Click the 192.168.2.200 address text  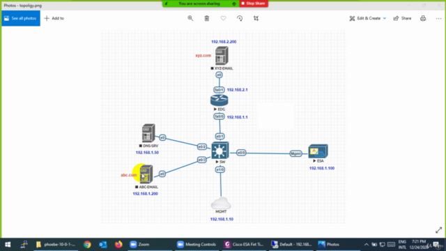pos(224,42)
